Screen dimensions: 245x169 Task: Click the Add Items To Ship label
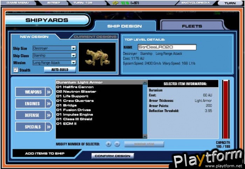[45, 153]
